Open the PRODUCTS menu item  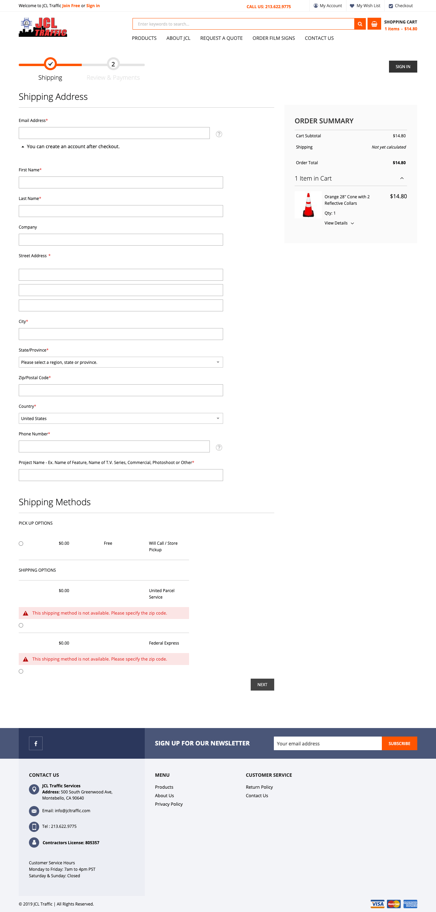point(144,38)
